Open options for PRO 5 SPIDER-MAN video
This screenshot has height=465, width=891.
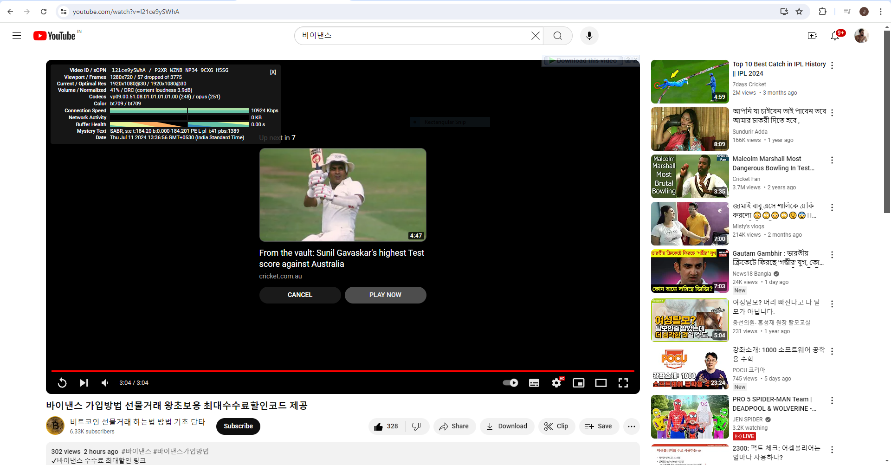point(832,400)
